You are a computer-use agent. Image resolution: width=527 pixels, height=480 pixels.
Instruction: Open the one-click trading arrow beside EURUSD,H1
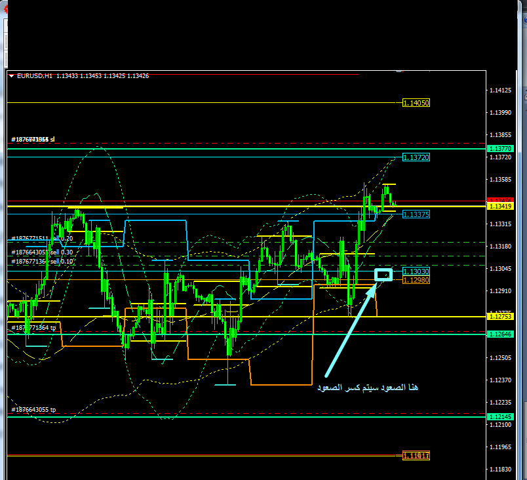(12, 76)
